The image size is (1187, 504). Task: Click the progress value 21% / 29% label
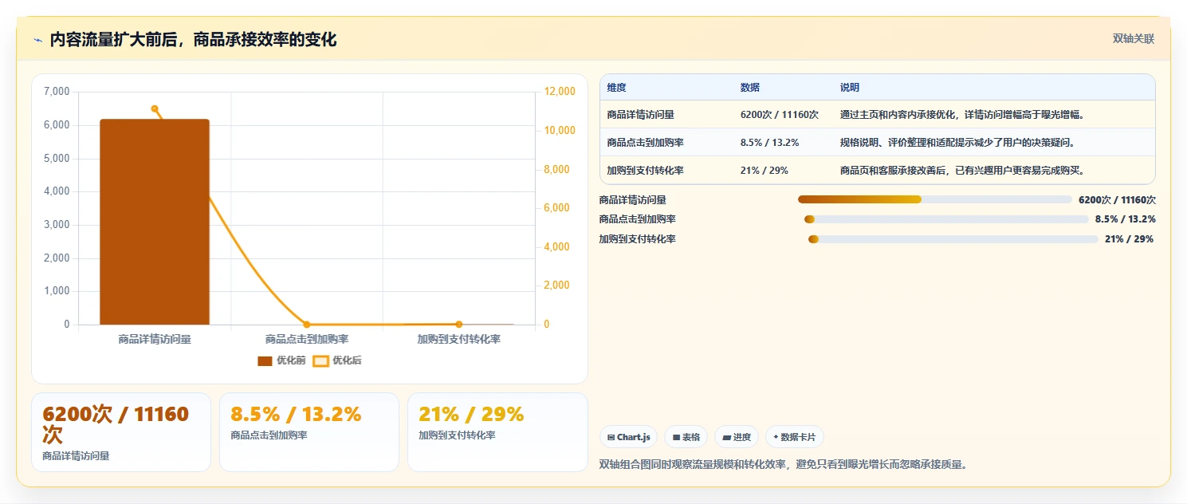click(1129, 239)
